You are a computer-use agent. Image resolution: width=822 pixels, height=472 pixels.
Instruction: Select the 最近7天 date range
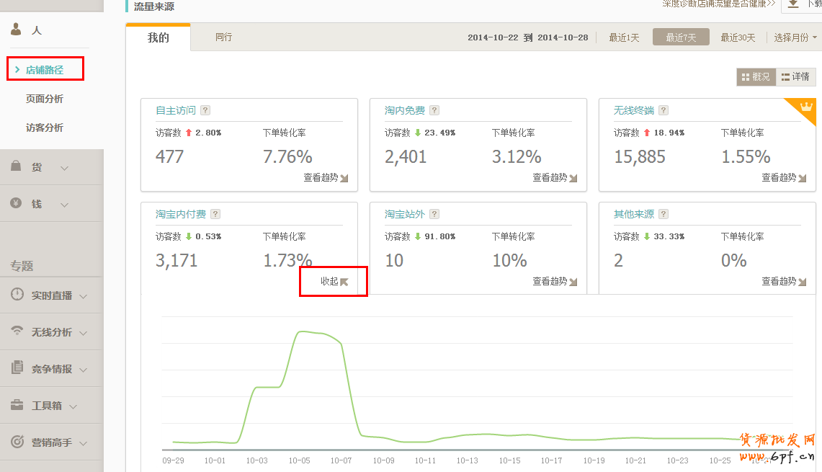click(681, 37)
